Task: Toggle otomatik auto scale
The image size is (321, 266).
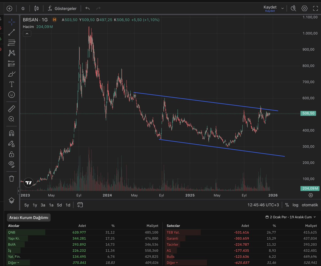Action: tap(310, 205)
